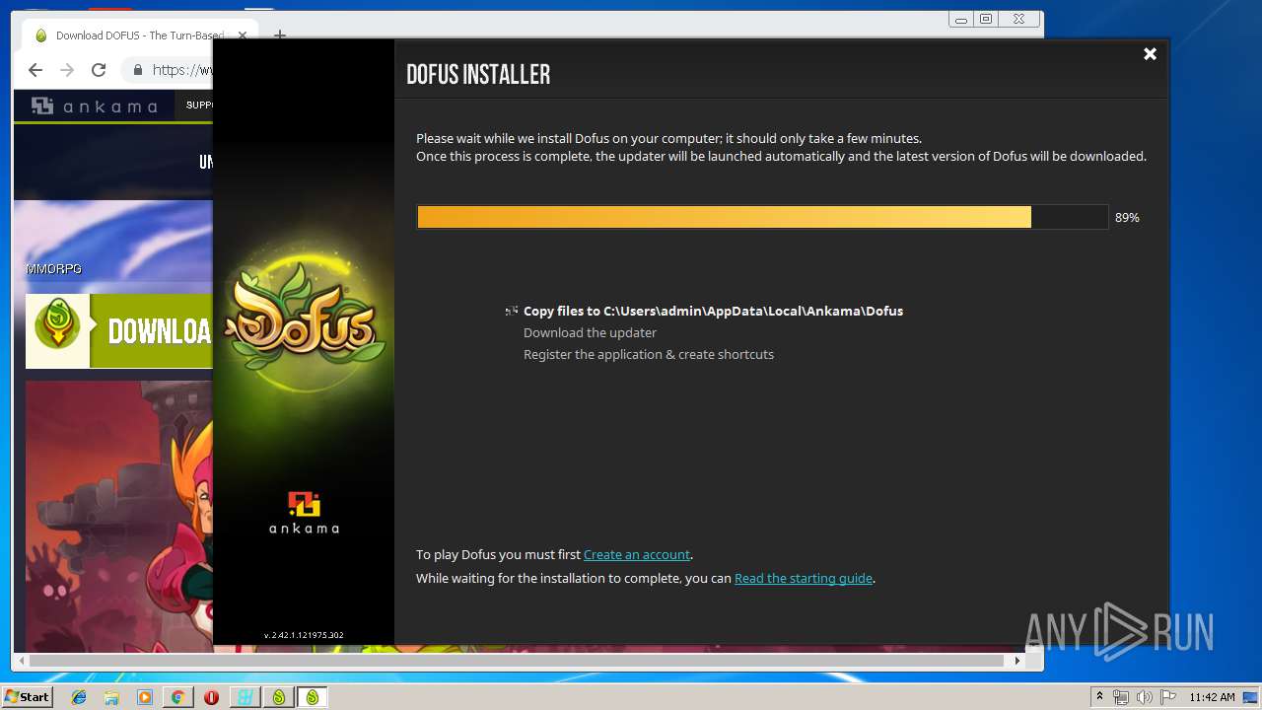Launch Internet Explorer from the taskbar
The width and height of the screenshot is (1262, 710).
(79, 697)
